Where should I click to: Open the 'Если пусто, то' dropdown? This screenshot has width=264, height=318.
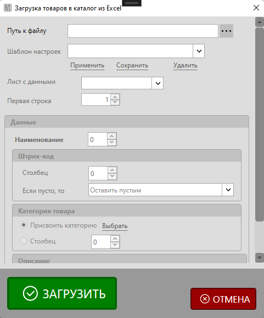(x=228, y=190)
